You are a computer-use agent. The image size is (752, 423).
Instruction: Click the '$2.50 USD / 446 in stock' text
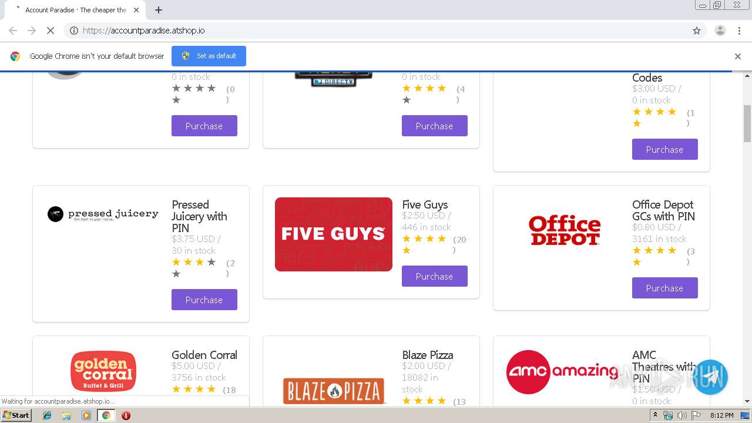pyautogui.click(x=427, y=221)
